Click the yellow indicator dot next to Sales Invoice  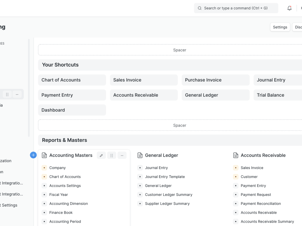pos(235,168)
